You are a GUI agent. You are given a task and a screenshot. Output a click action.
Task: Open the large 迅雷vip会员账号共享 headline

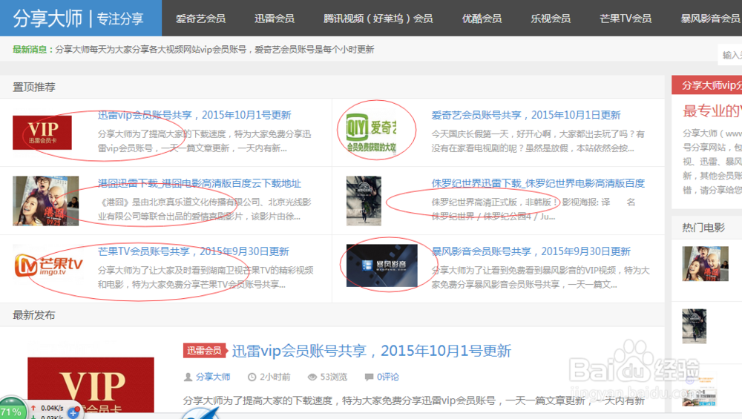pyautogui.click(x=372, y=351)
